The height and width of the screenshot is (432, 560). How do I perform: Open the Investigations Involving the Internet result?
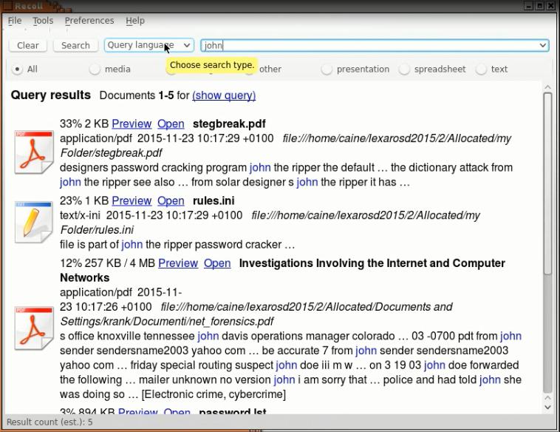217,263
